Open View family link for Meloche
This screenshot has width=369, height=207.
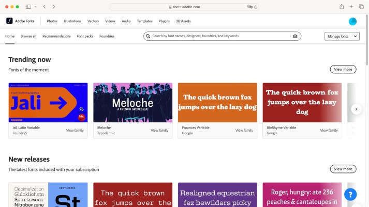(x=159, y=130)
